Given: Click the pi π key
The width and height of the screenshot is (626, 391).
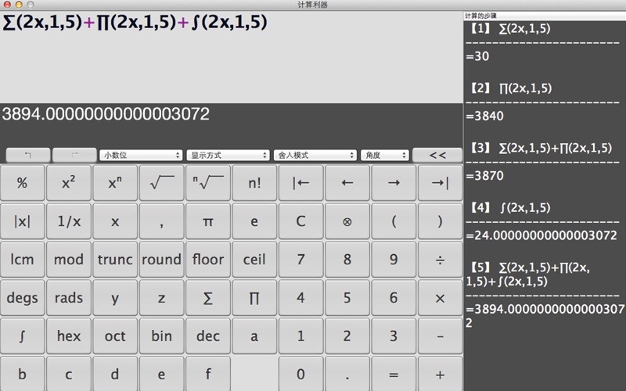Looking at the screenshot, I should [208, 221].
